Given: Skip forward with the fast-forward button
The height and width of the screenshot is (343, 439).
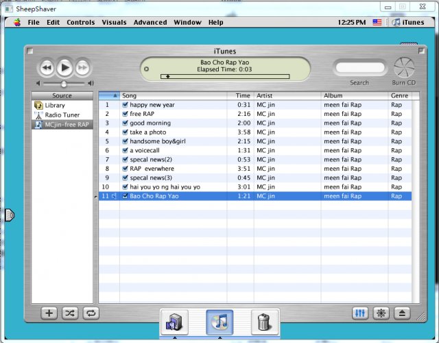Looking at the screenshot, I should pyautogui.click(x=82, y=67).
